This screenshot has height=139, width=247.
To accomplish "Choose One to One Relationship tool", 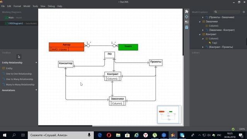I will [x=19, y=74].
